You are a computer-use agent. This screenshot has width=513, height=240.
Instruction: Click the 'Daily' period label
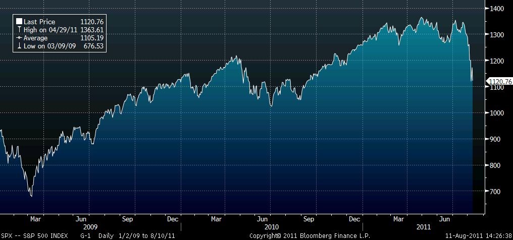(x=106, y=236)
